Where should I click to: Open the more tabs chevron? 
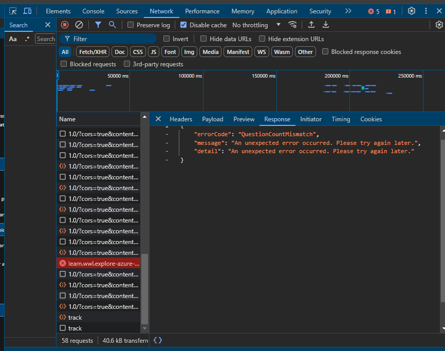348,11
